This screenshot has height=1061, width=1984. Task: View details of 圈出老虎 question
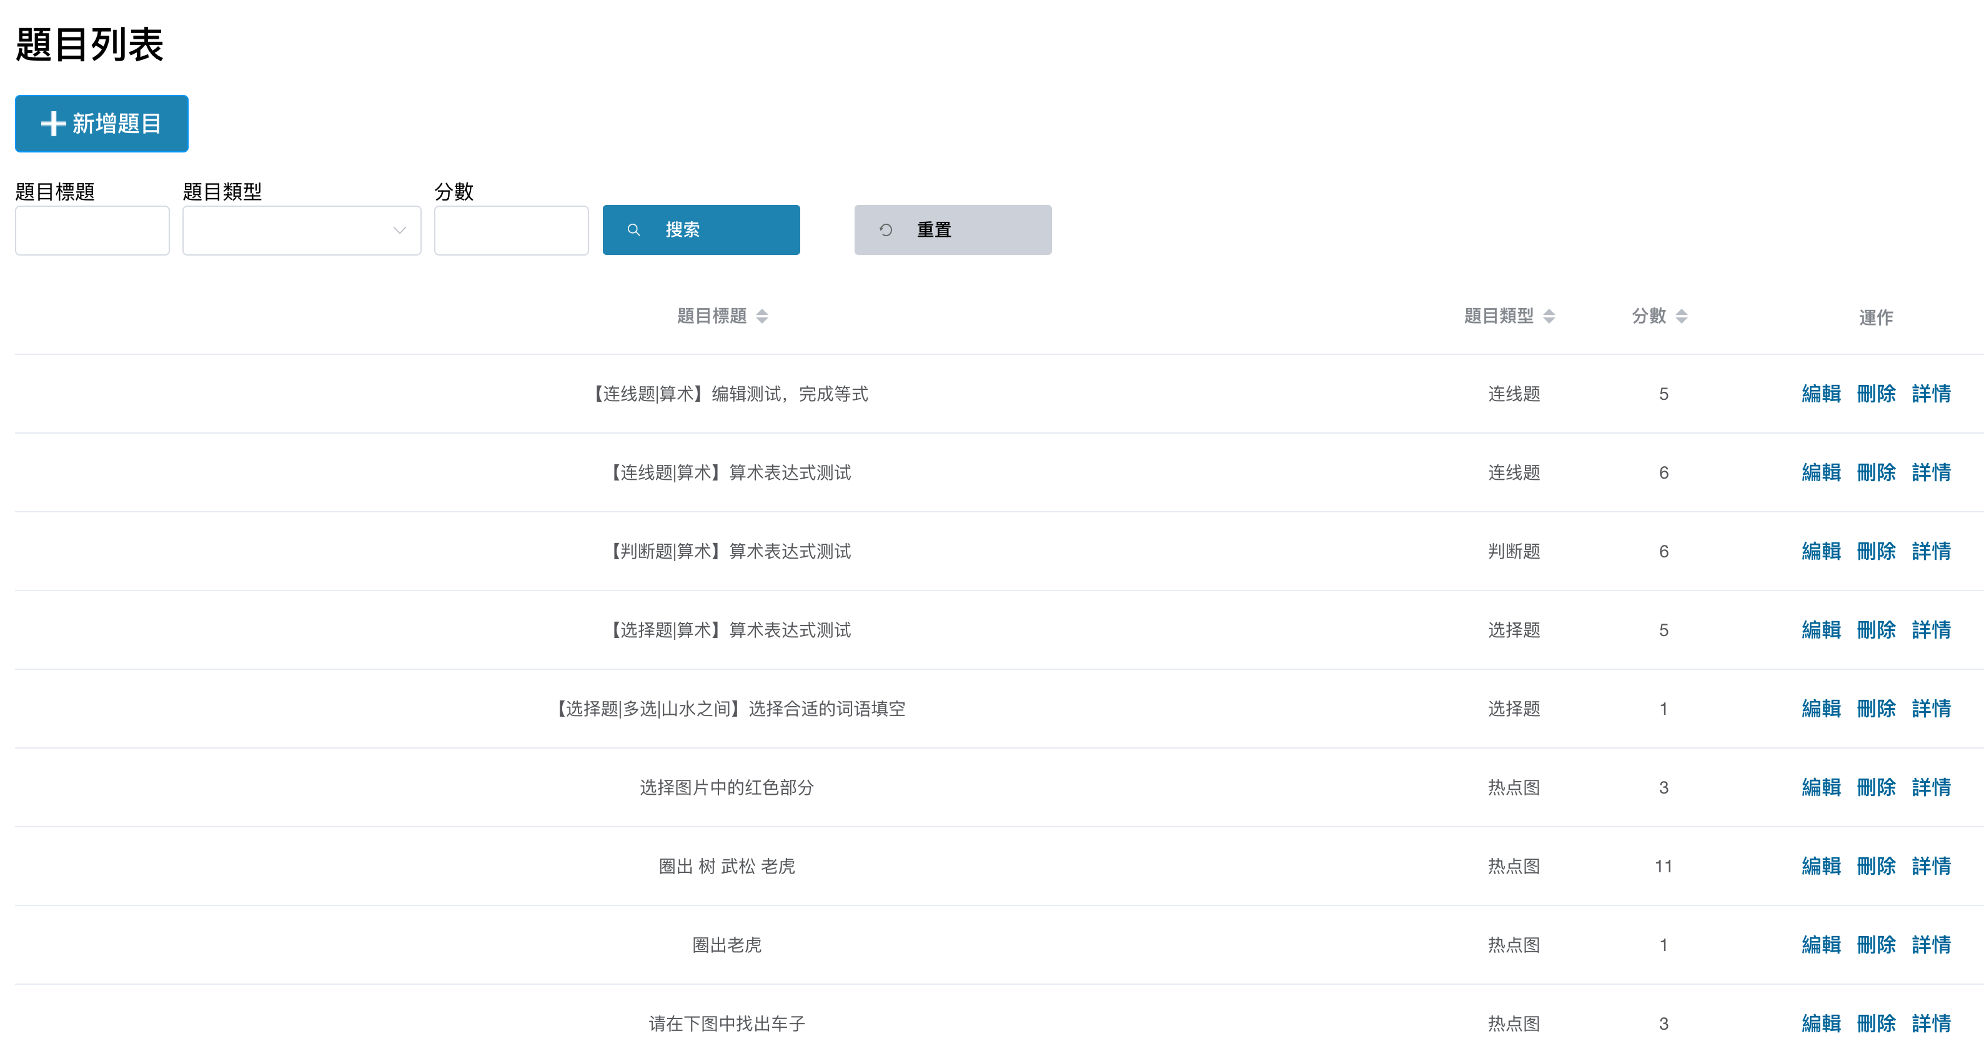(x=1932, y=945)
